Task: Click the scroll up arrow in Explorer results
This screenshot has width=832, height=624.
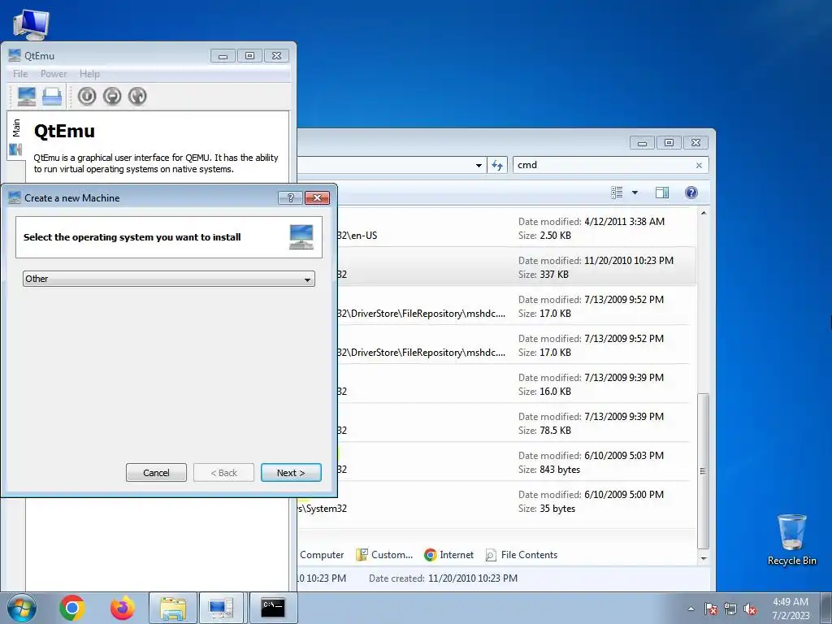Action: [x=704, y=214]
